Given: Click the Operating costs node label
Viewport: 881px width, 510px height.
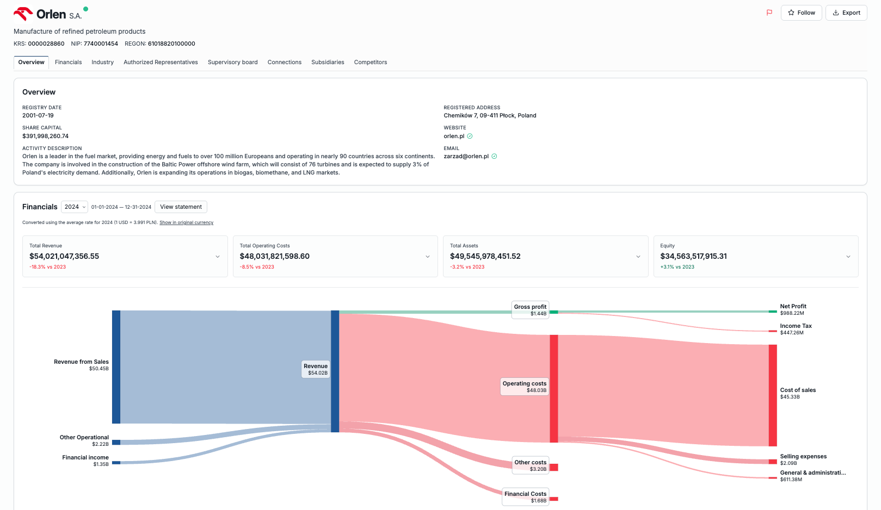Looking at the screenshot, I should point(525,387).
